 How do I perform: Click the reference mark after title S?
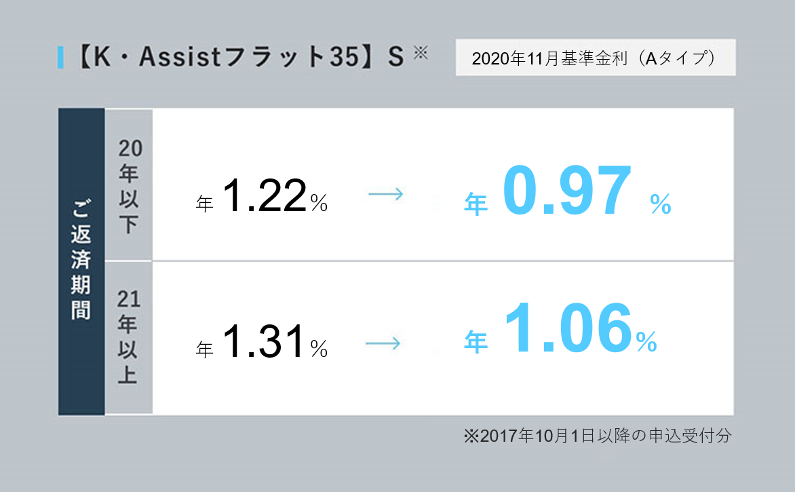(421, 52)
